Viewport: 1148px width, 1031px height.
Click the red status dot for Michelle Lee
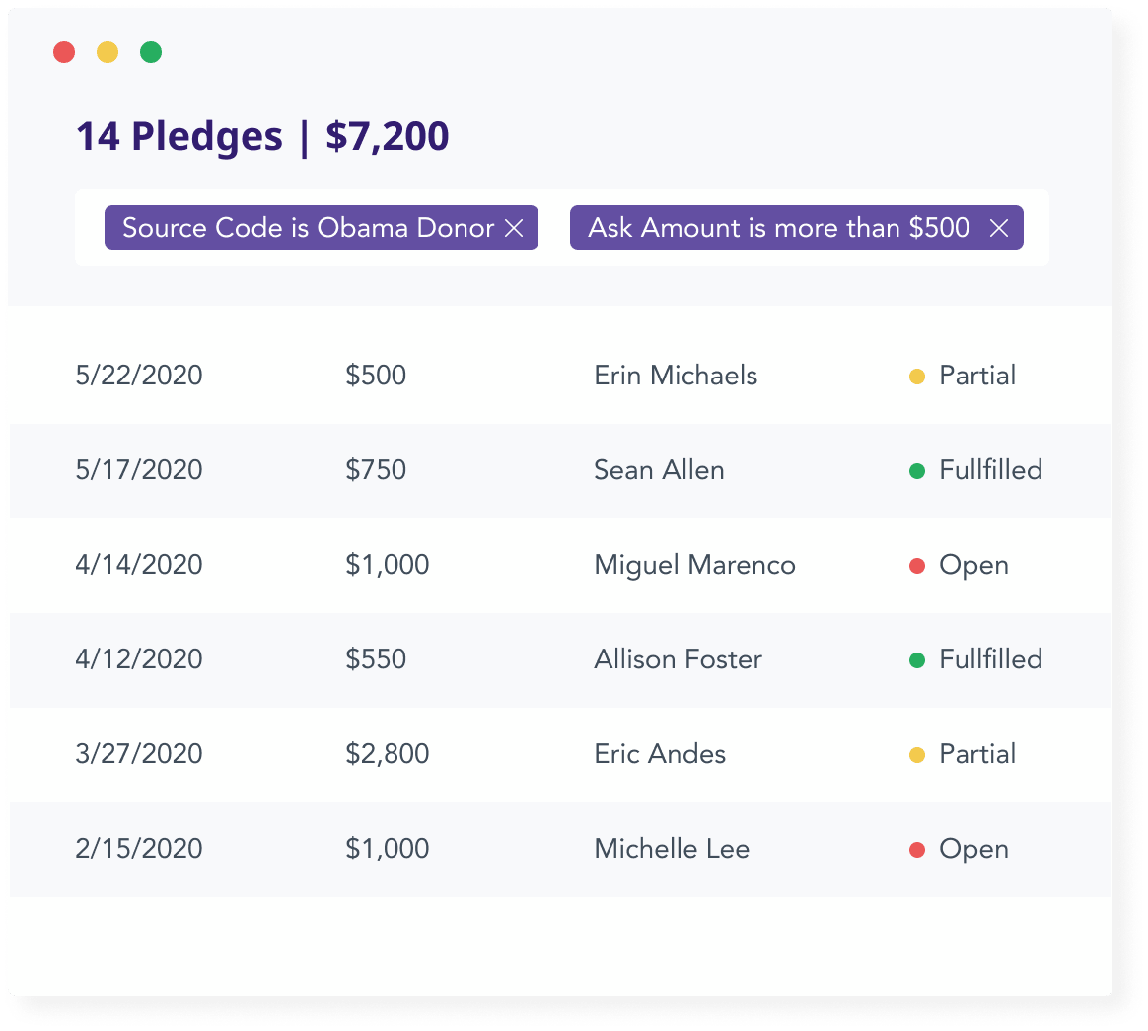[916, 850]
